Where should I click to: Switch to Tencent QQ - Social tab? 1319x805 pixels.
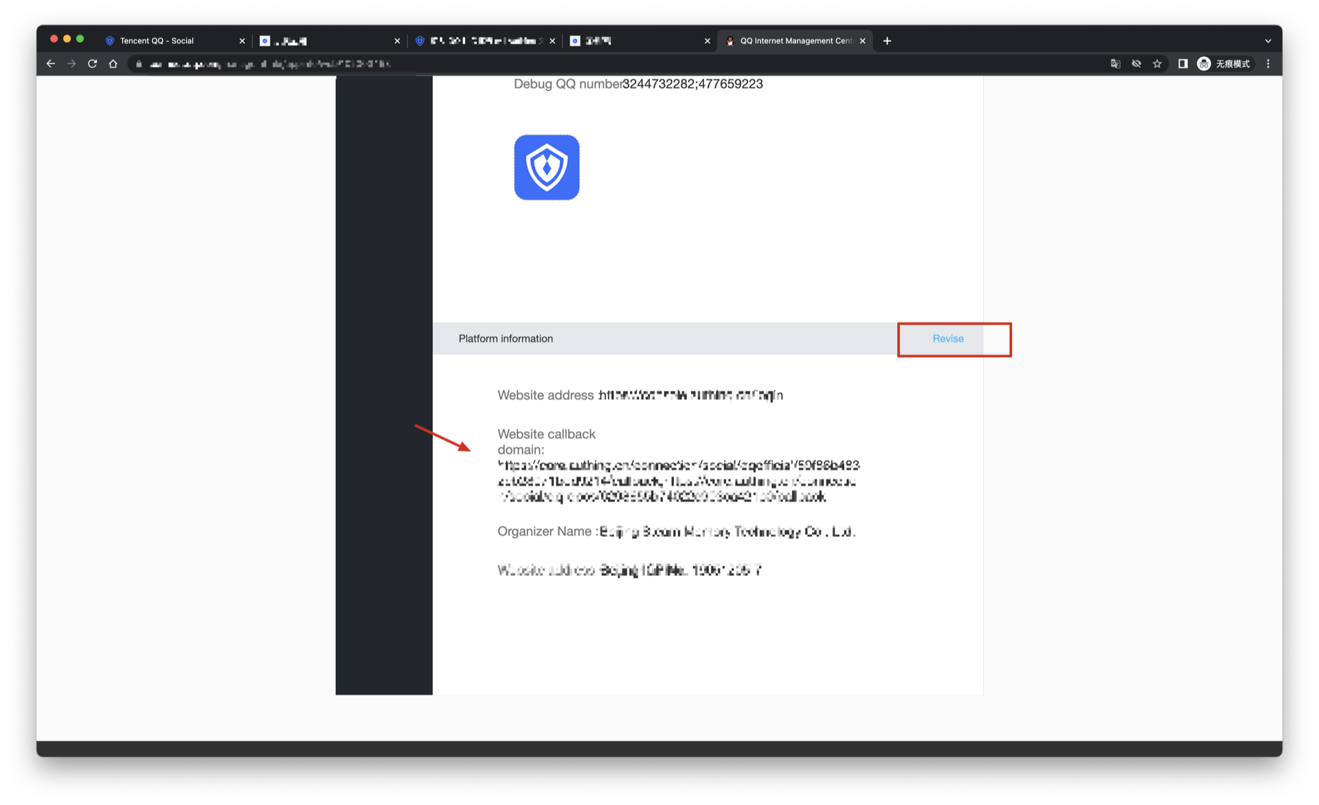157,41
